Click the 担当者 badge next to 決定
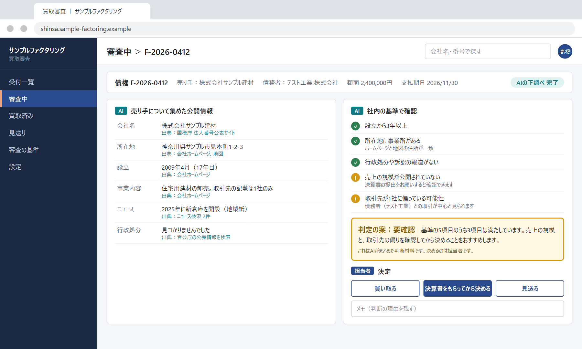Screen dimensions: 582x349 (362, 271)
